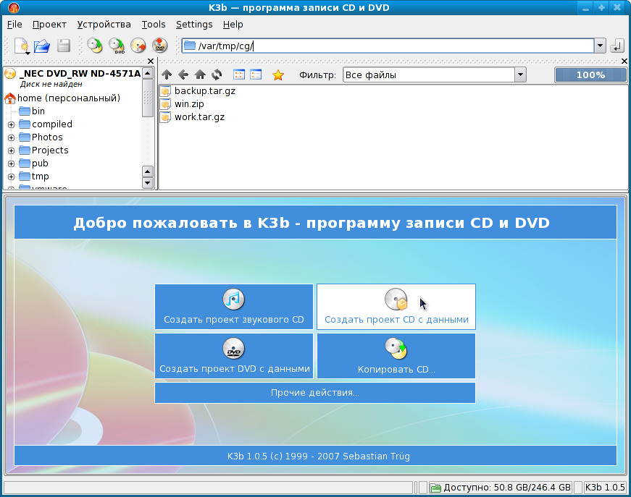Click the 100% zoom progress indicator
631x497 pixels.
pyautogui.click(x=590, y=75)
